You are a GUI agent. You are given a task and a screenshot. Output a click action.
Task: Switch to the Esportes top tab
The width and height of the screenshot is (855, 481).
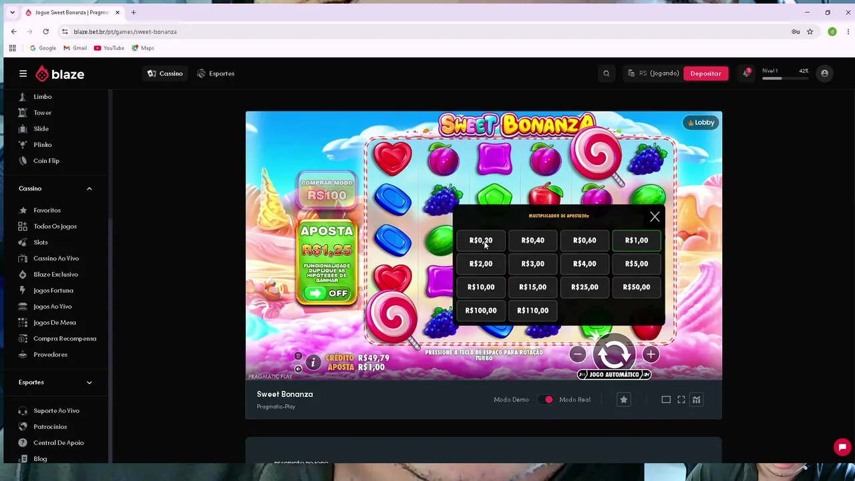pyautogui.click(x=216, y=73)
